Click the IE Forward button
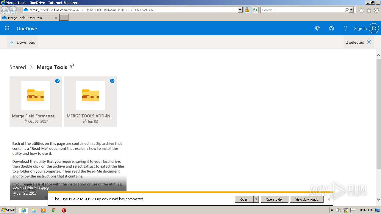The width and height of the screenshot is (381, 214). [x=13, y=10]
